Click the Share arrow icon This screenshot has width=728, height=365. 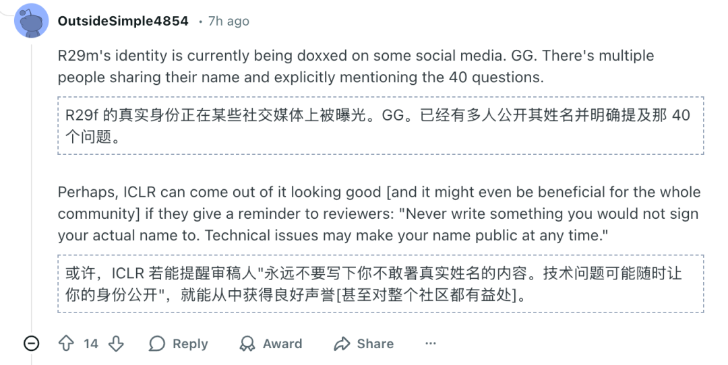342,343
